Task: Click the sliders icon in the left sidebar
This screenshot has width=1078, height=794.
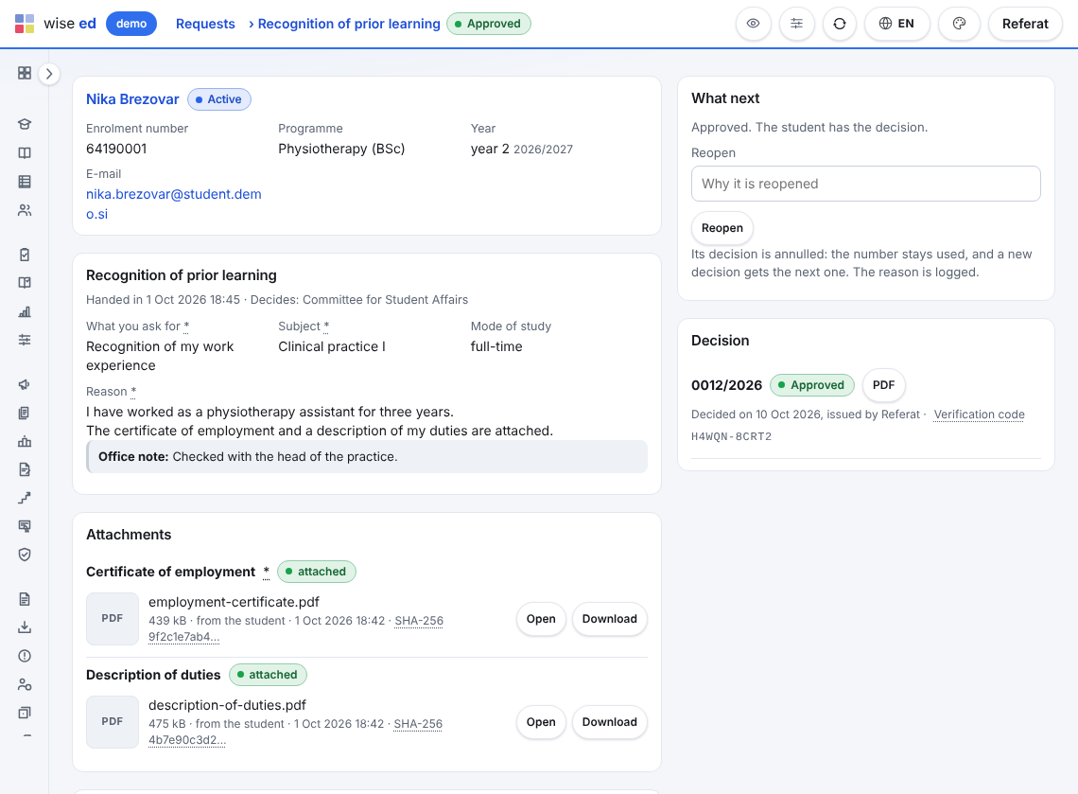Action: [25, 340]
